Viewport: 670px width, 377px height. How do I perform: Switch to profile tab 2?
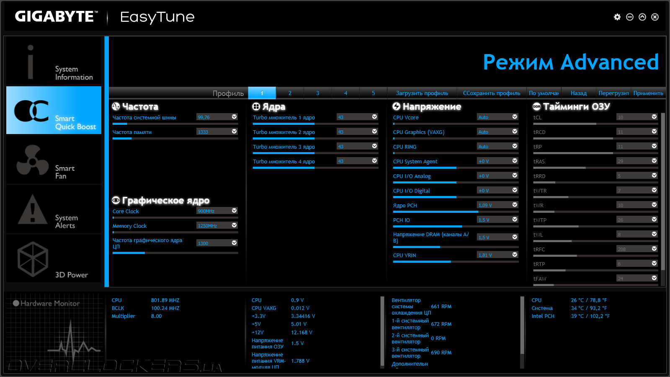coord(290,93)
